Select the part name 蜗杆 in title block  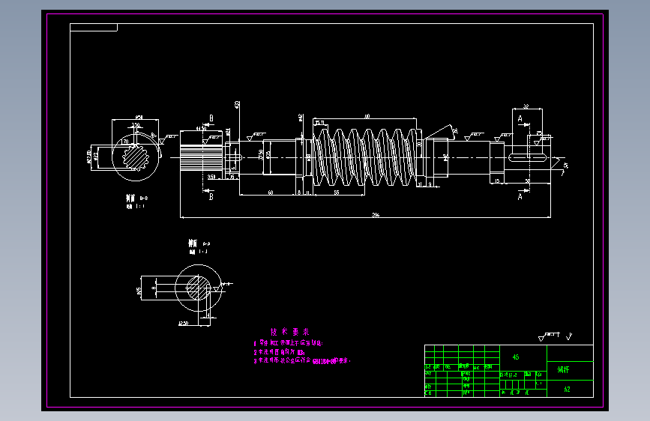(563, 369)
